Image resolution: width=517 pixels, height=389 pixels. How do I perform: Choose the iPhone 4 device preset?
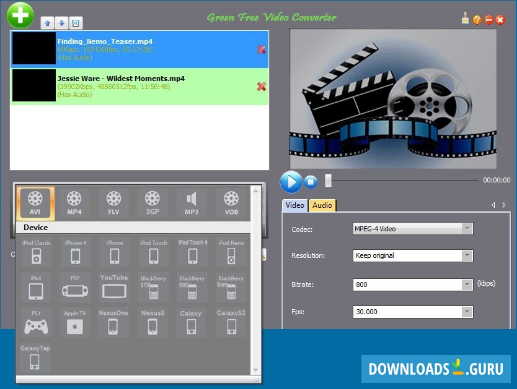[x=75, y=252]
